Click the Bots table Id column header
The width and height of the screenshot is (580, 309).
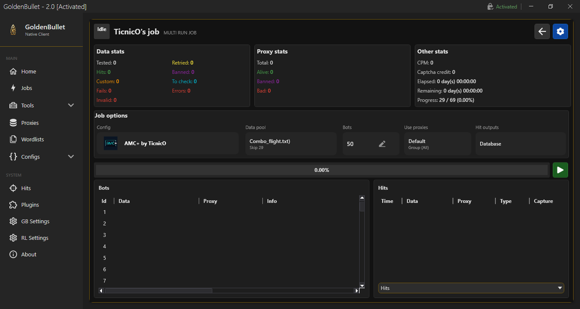pos(104,201)
